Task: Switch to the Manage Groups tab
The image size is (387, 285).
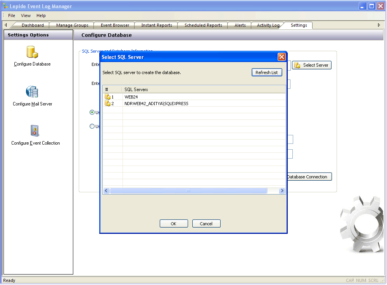Action: [72, 25]
